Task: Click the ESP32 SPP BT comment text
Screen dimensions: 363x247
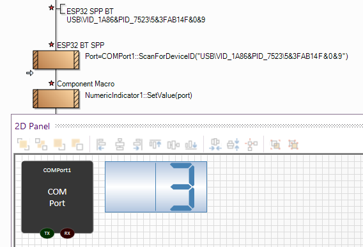Action: click(x=90, y=12)
